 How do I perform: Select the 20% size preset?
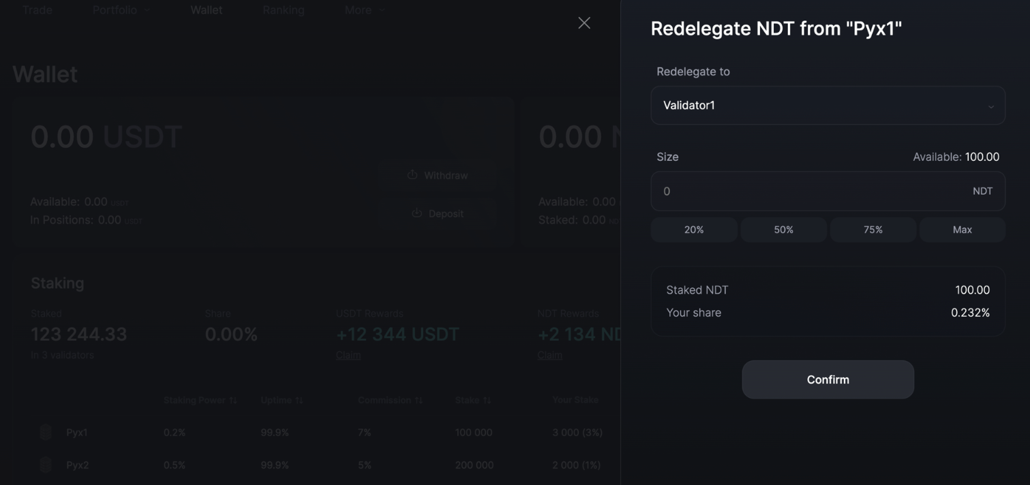[694, 230]
